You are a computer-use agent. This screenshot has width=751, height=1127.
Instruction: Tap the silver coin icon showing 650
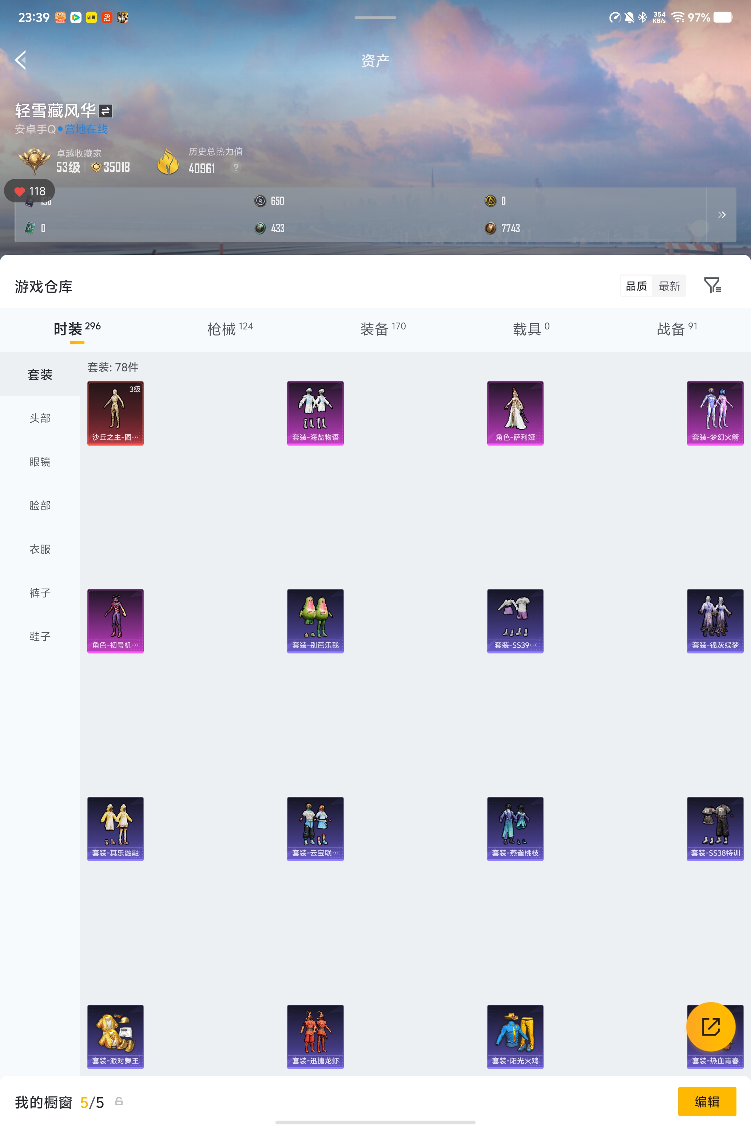tap(260, 201)
